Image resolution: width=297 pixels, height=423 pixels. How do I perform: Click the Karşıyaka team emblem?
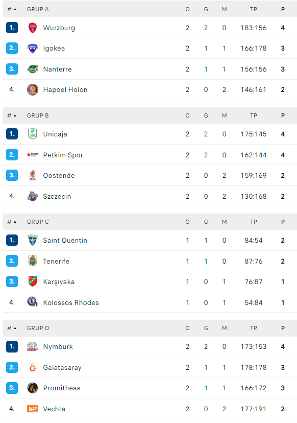[33, 281]
